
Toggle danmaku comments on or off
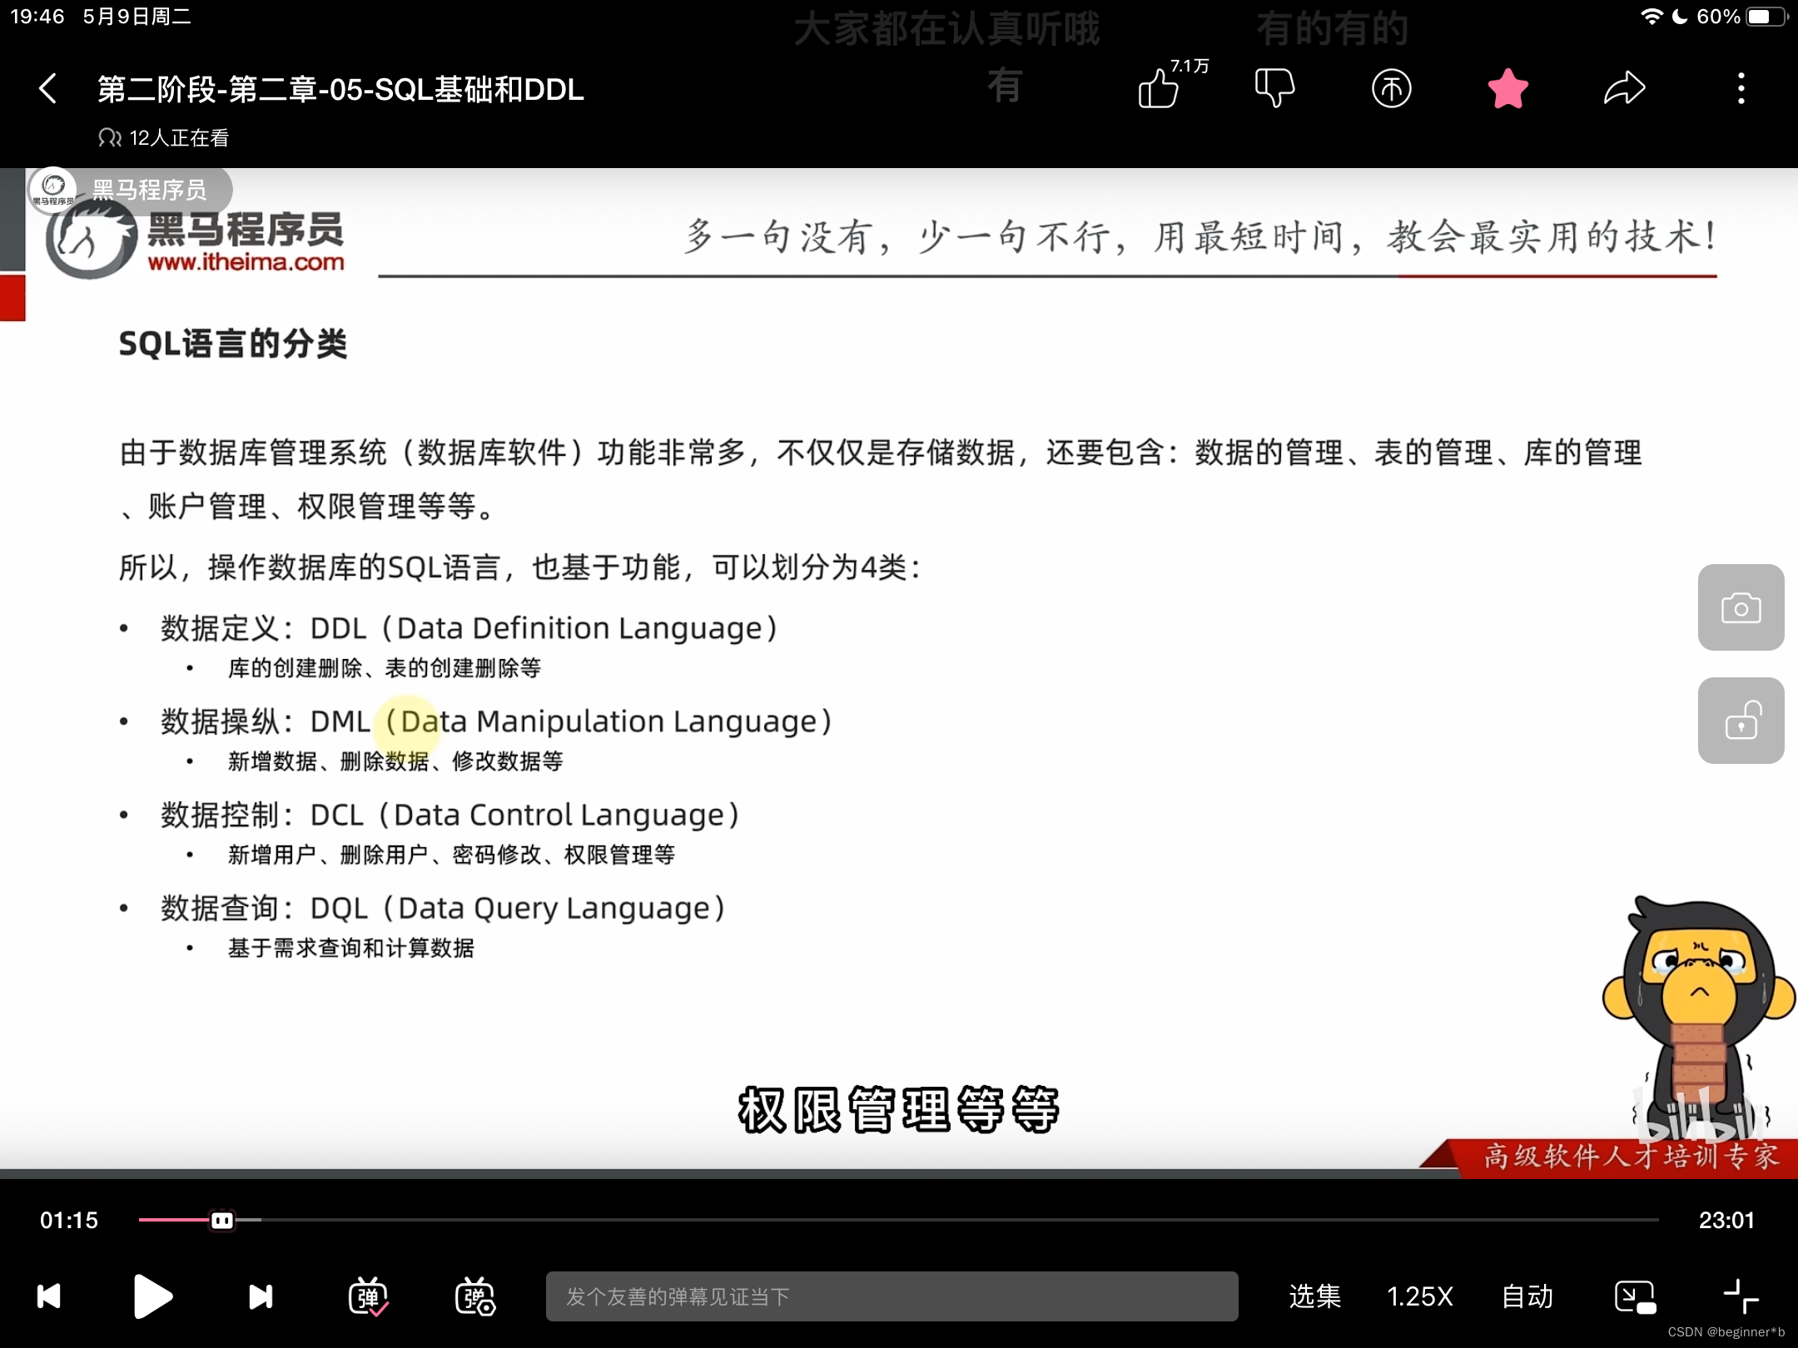tap(368, 1296)
